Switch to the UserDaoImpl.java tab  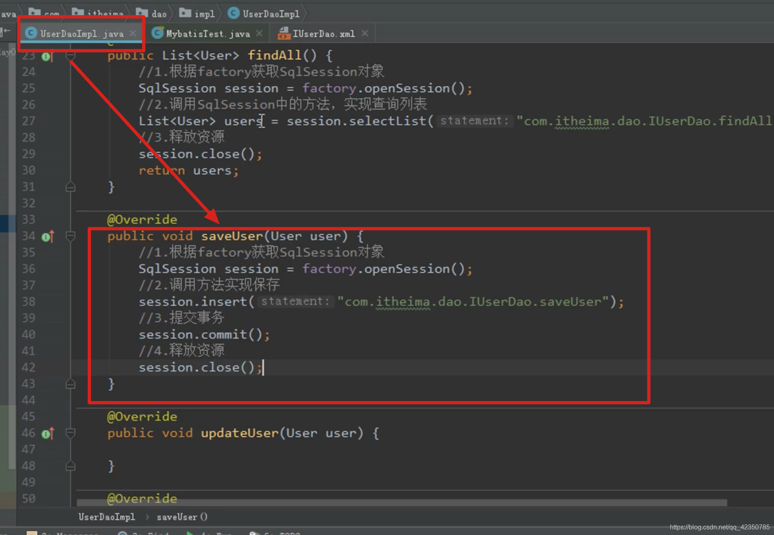82,34
